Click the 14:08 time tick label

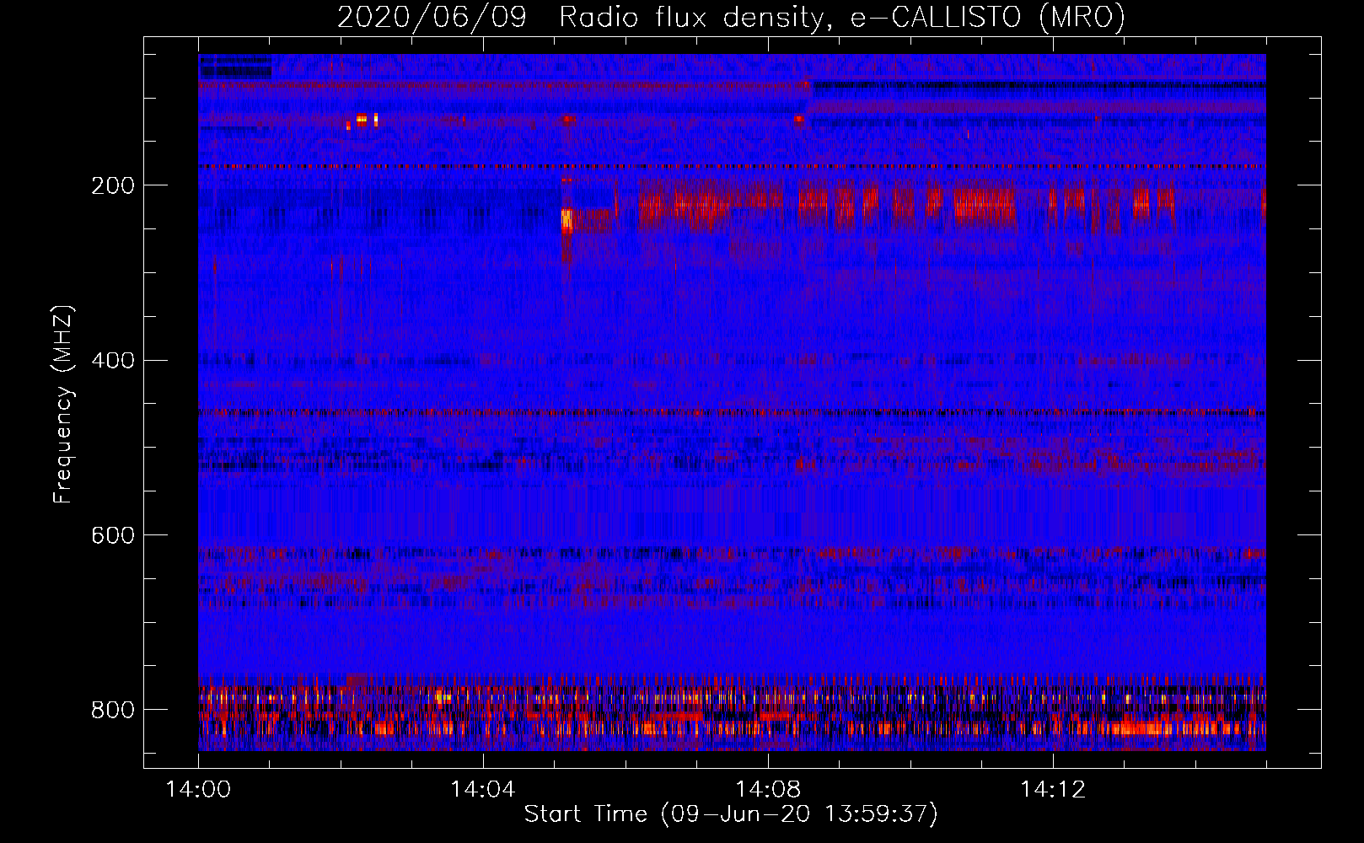point(767,790)
